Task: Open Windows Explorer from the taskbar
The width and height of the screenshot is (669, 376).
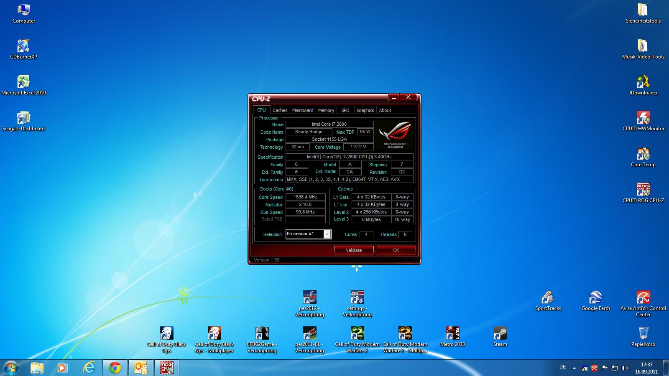Action: (x=37, y=368)
